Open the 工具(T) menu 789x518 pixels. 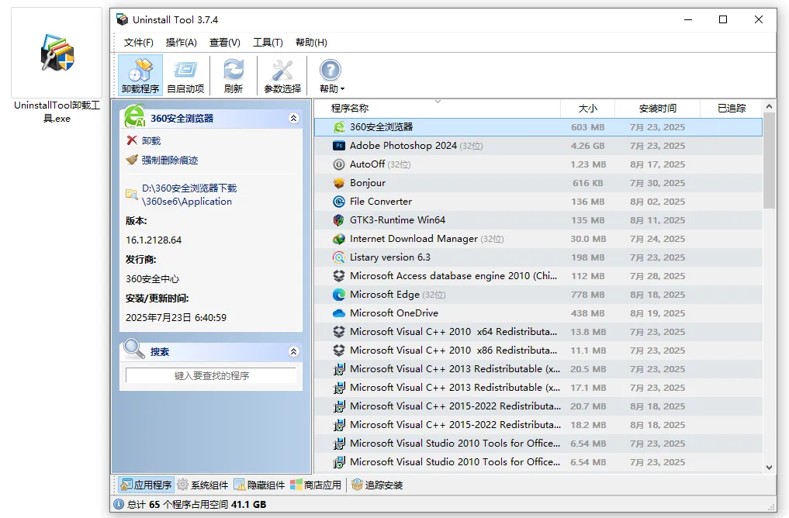coord(268,43)
